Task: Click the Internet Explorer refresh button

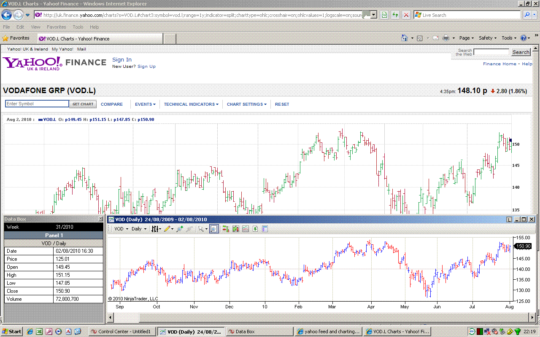Action: tap(395, 15)
